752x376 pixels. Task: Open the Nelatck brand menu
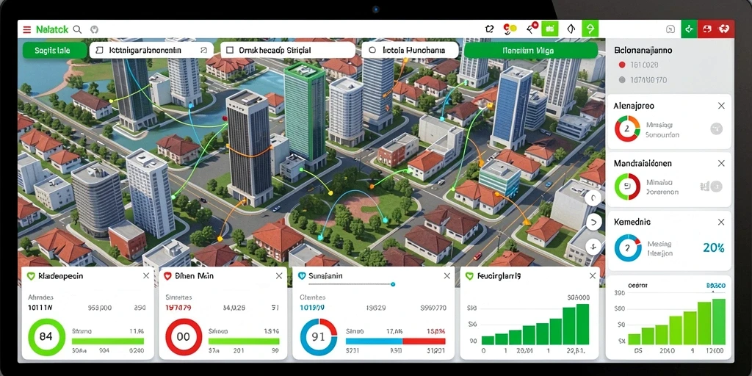pyautogui.click(x=52, y=29)
